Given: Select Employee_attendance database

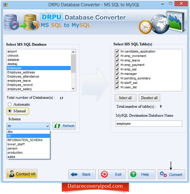Looking at the screenshot, I should pyautogui.click(x=39, y=77).
